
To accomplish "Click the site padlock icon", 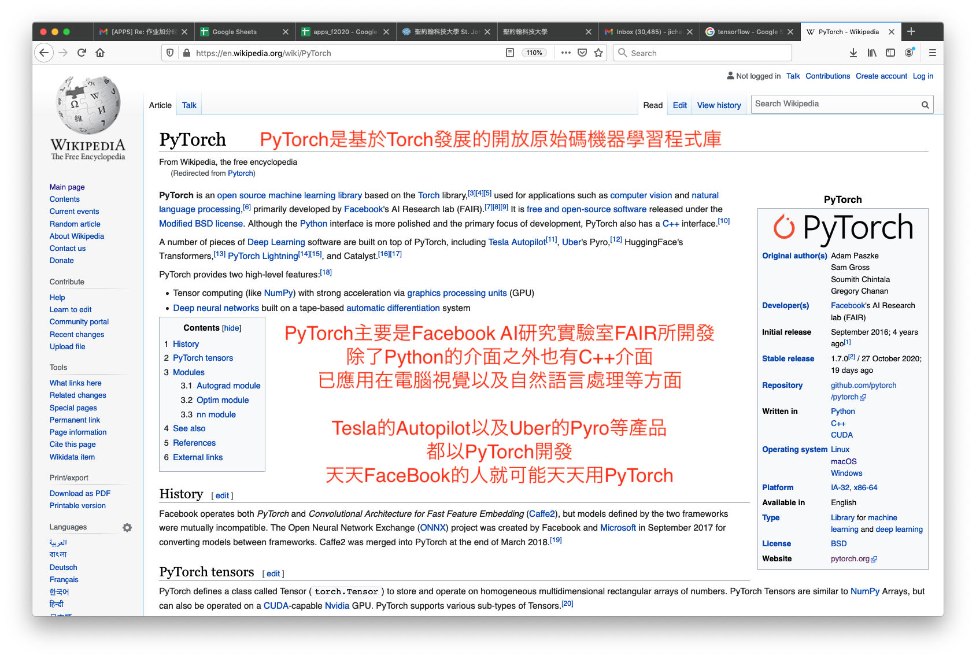I will pos(186,53).
